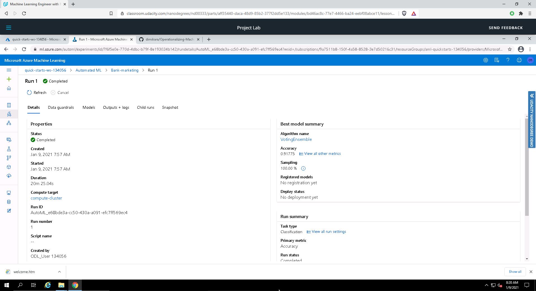Open Internet Explorer from taskbar
The height and width of the screenshot is (291, 536).
pyautogui.click(x=48, y=285)
